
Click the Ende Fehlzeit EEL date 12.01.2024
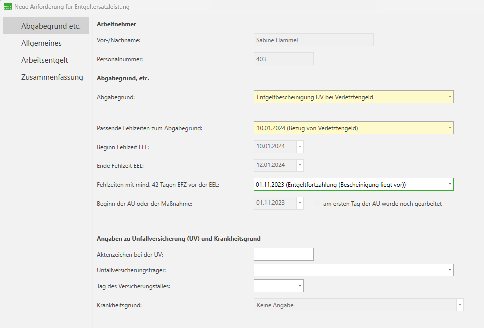(x=274, y=165)
